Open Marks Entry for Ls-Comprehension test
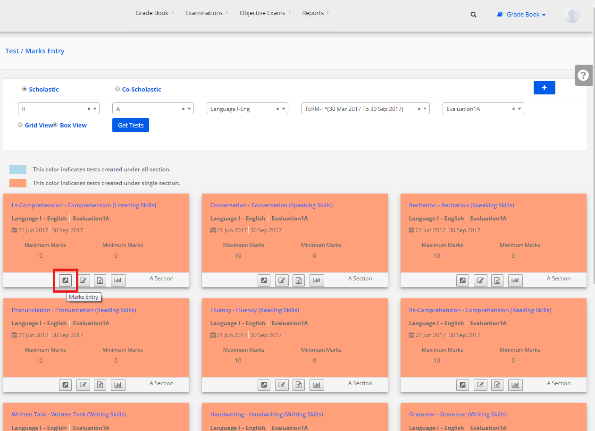The image size is (595, 431). [66, 280]
